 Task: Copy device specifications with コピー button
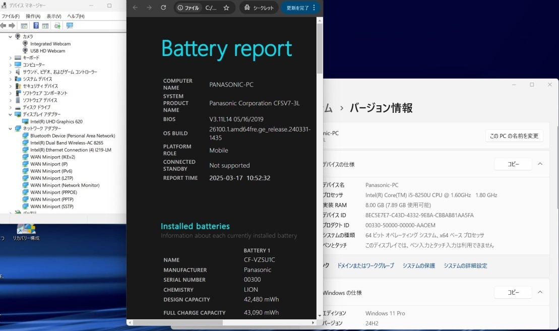pyautogui.click(x=513, y=164)
